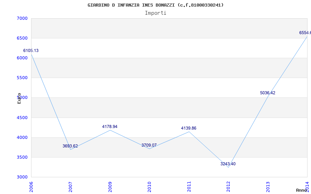
Task: Click the 3000 y-axis tick label
Action: pyautogui.click(x=22, y=177)
